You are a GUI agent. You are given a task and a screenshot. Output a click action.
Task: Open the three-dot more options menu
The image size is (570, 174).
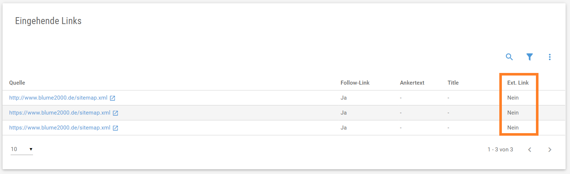[x=549, y=57]
